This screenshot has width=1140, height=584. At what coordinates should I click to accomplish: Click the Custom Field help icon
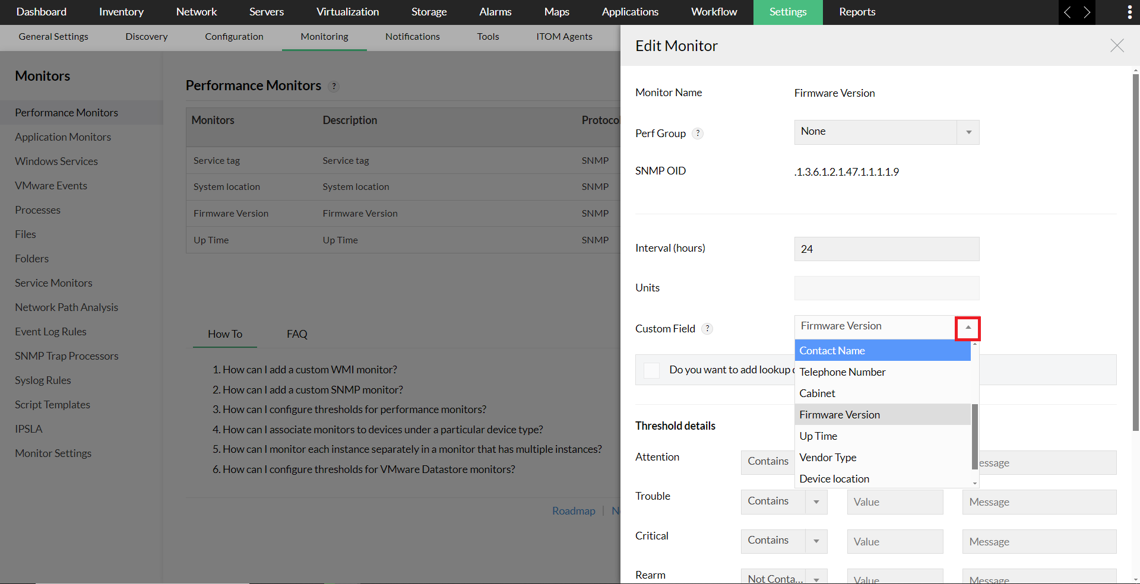click(707, 328)
